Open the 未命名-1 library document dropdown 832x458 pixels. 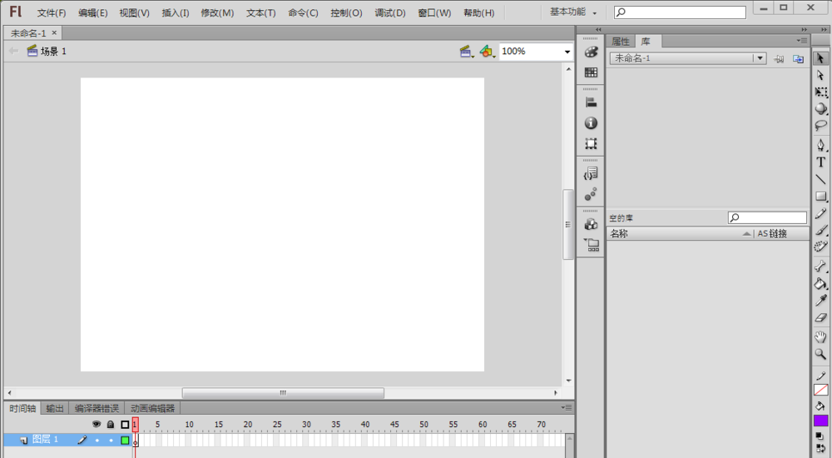click(x=760, y=58)
